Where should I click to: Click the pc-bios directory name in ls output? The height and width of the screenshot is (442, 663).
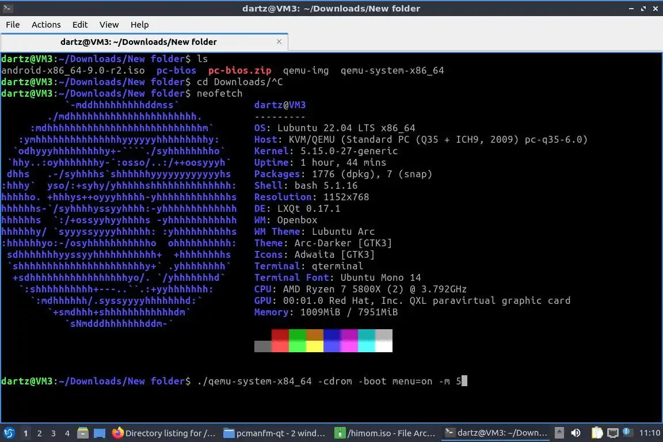[176, 70]
